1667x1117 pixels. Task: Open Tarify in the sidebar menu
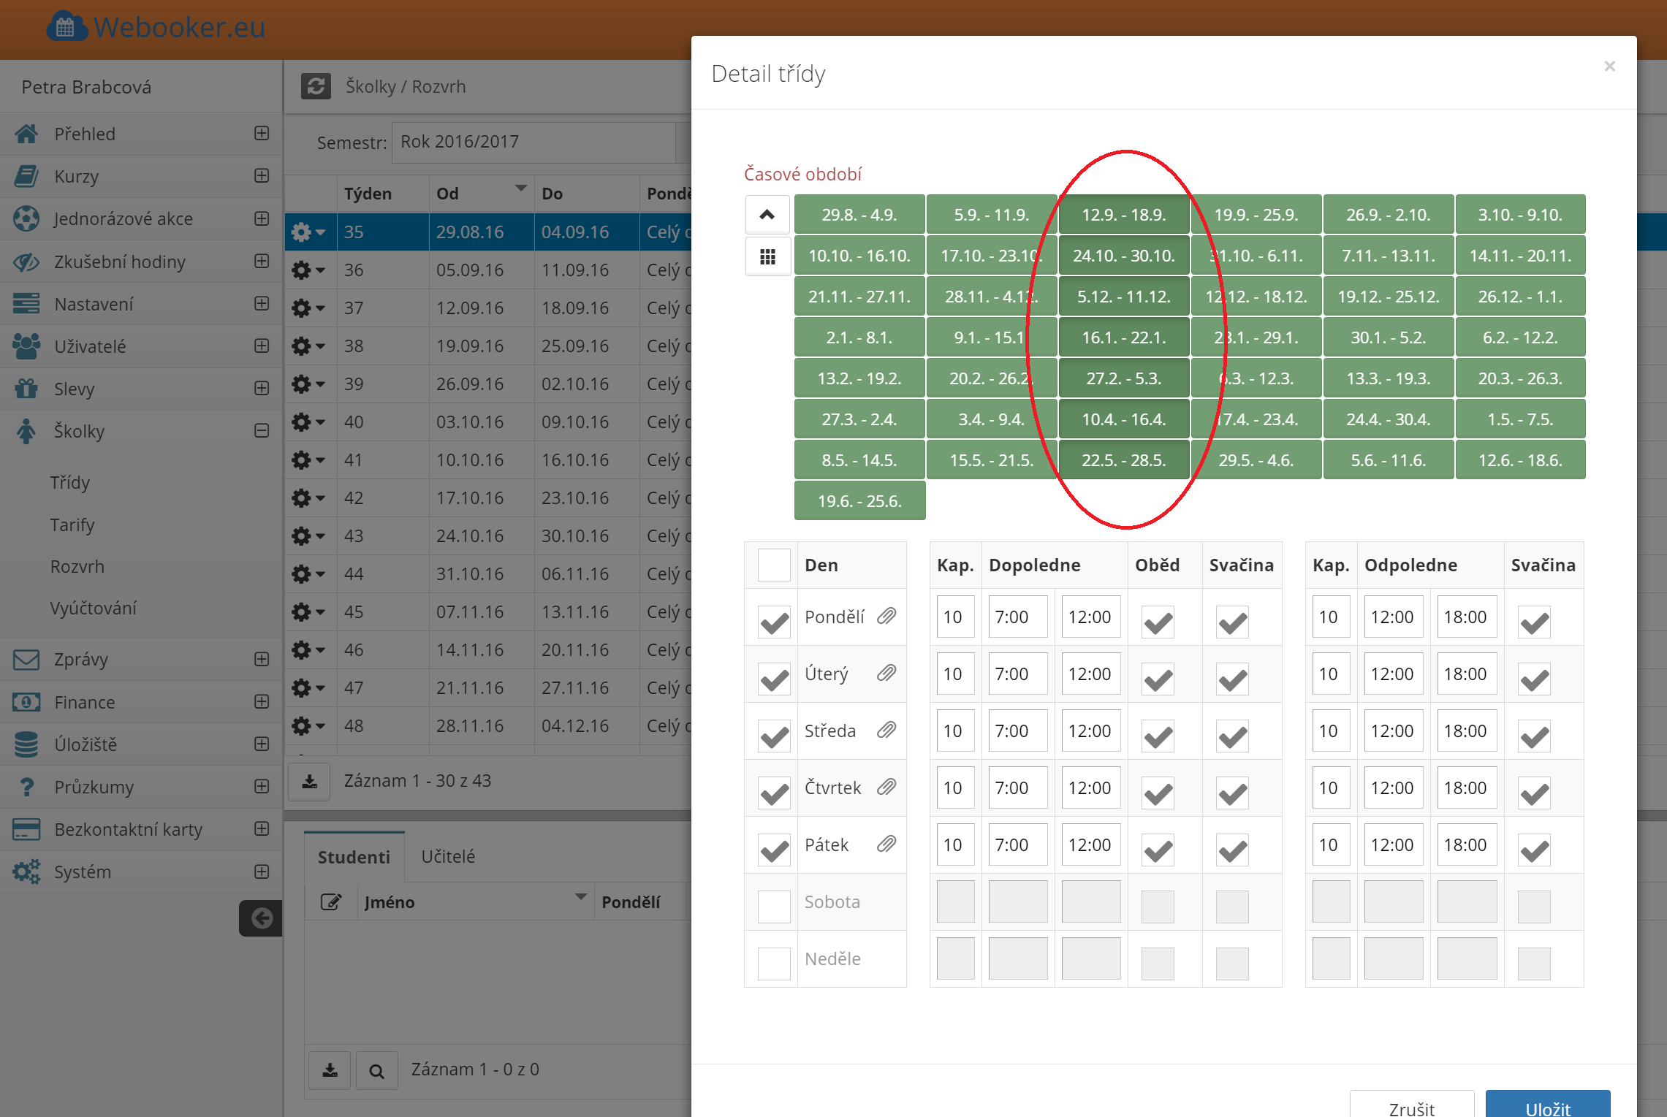tap(72, 525)
